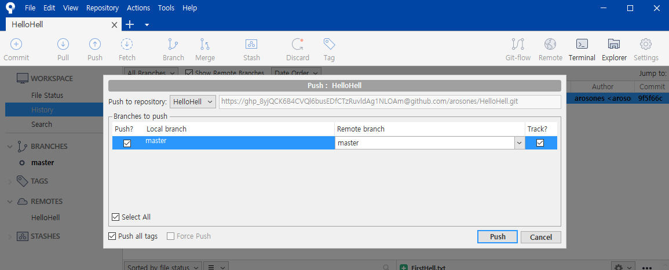Select File Status in the sidebar
This screenshot has width=669, height=270.
point(47,95)
